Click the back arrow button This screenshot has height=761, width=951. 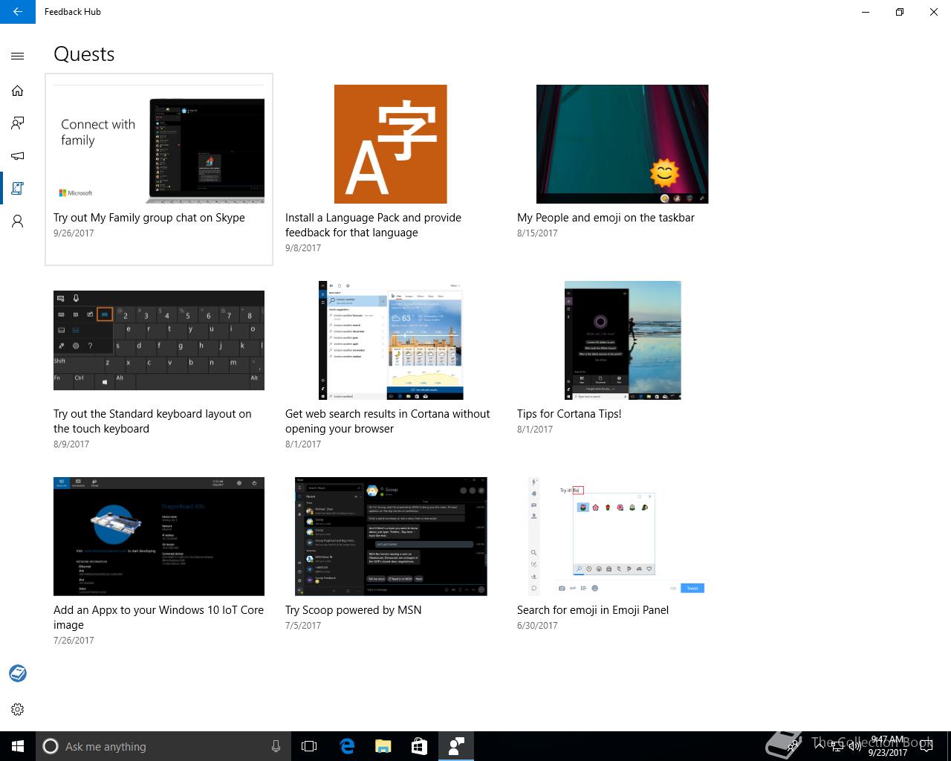point(18,12)
